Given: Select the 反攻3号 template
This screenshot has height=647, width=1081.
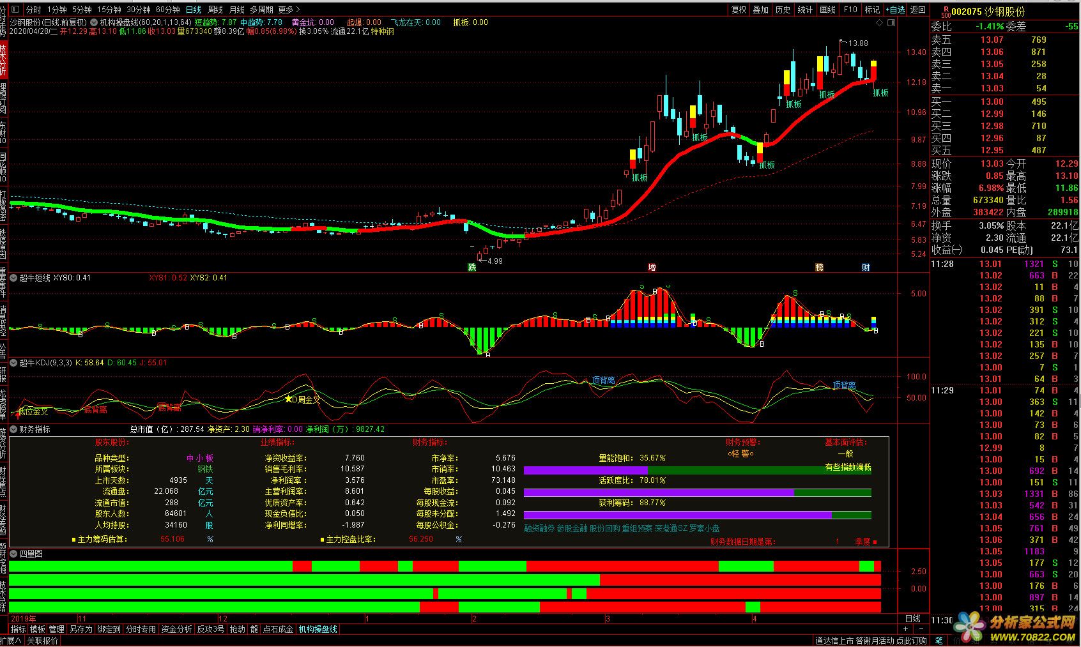Looking at the screenshot, I should [x=210, y=629].
